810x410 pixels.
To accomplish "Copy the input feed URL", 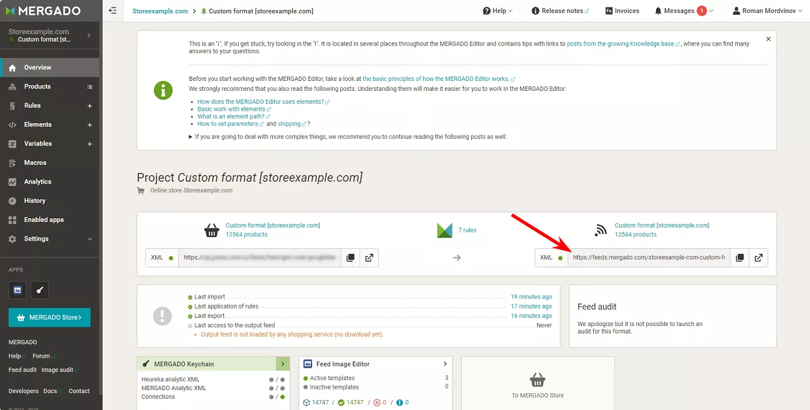I will click(x=350, y=258).
